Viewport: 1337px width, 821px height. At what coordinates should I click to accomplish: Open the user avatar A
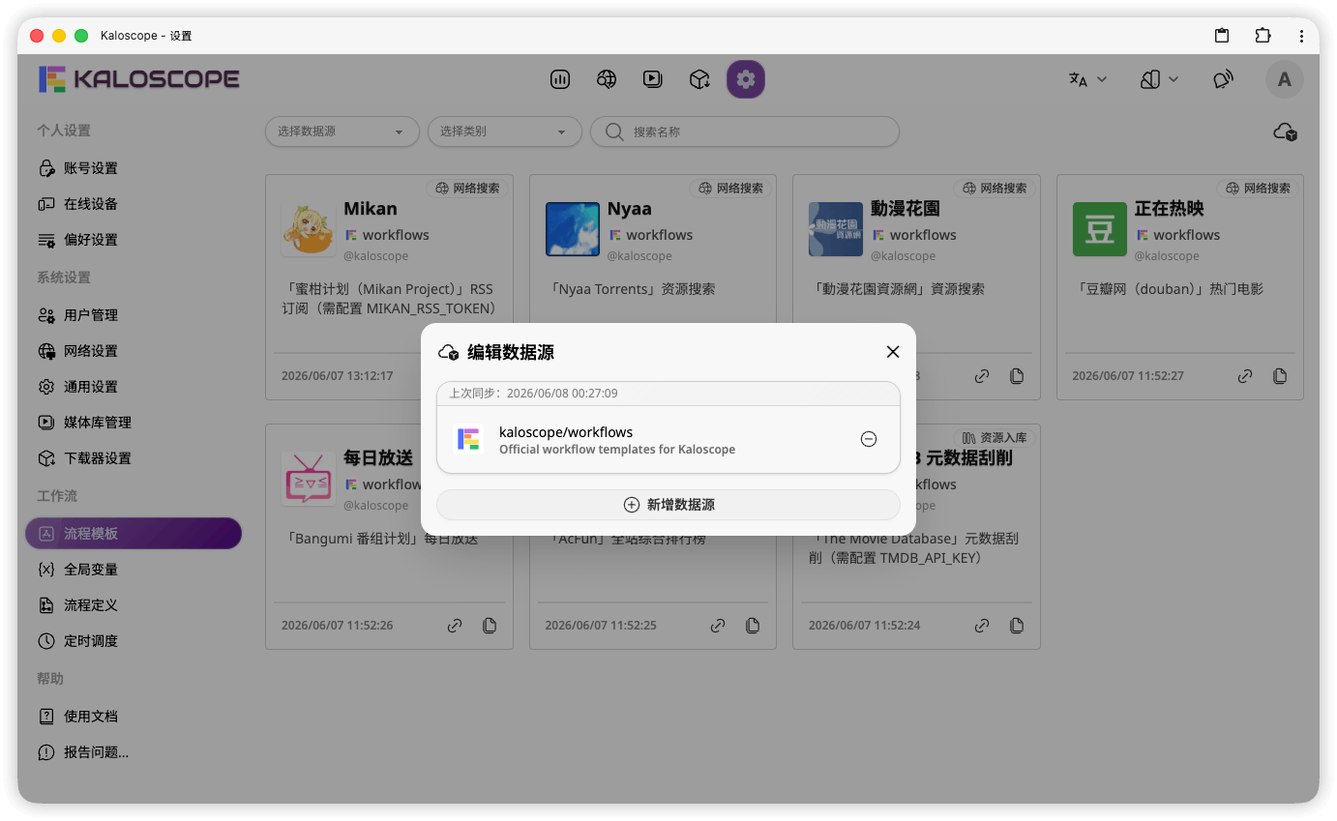coord(1285,79)
